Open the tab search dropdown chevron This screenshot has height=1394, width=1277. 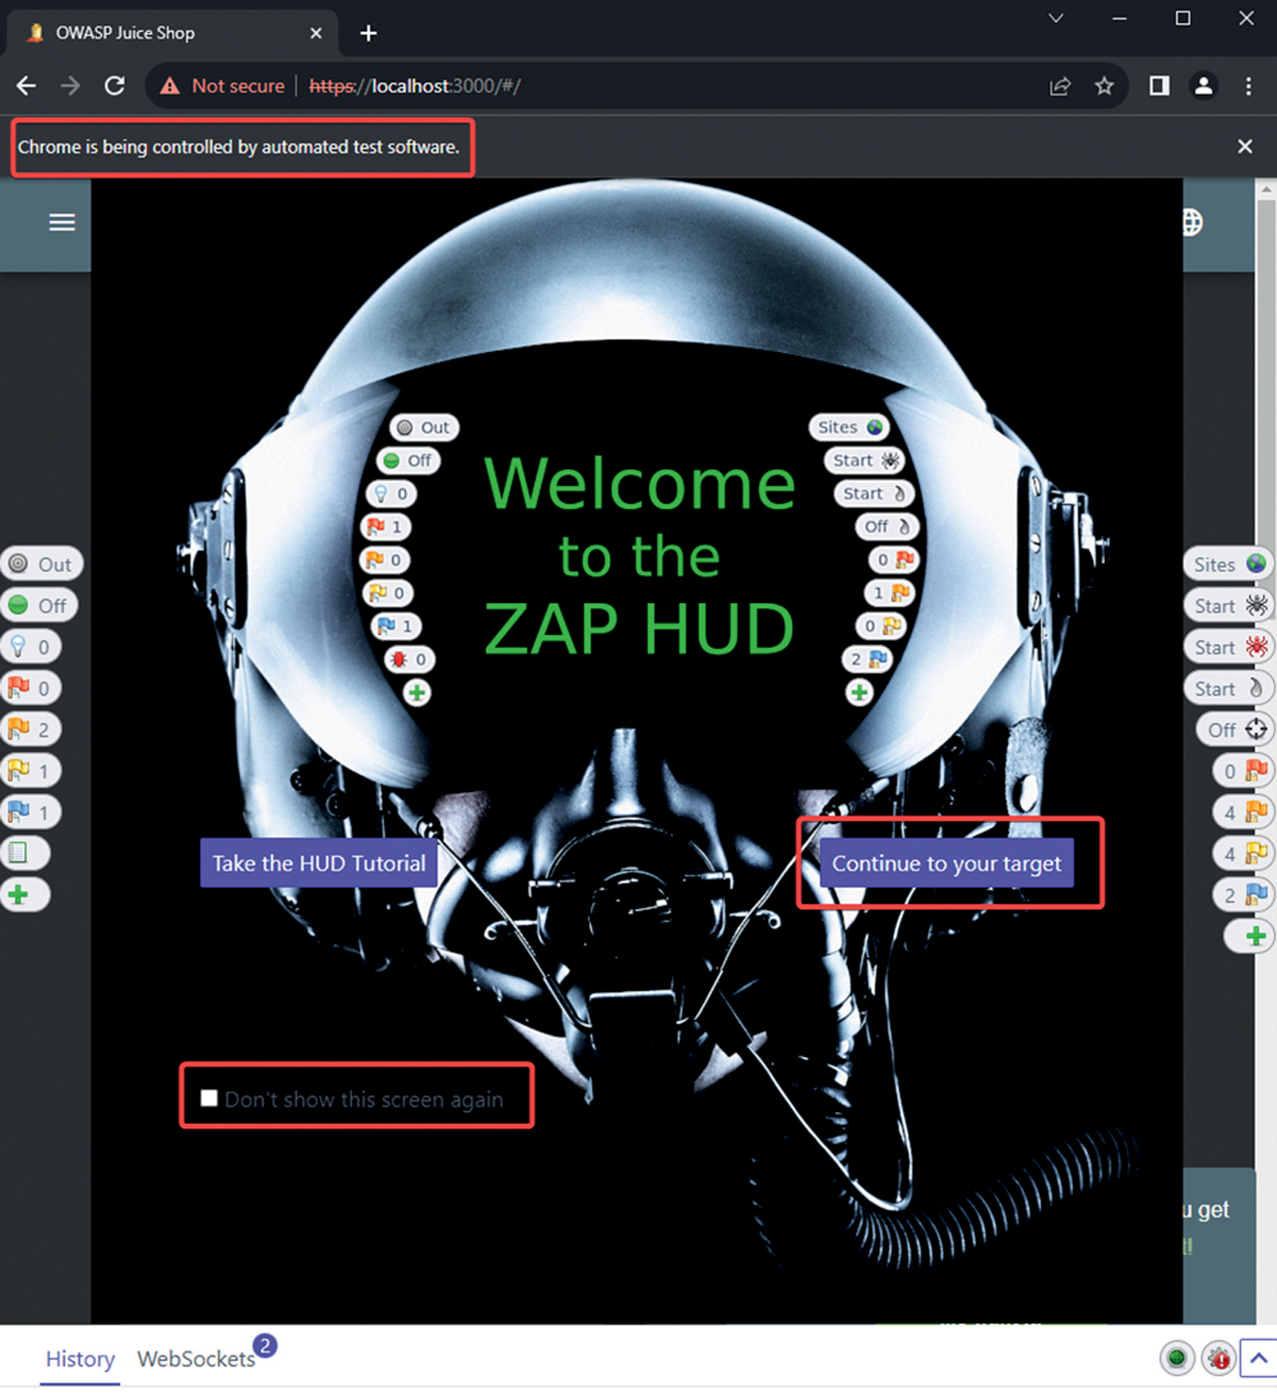coord(1056,18)
